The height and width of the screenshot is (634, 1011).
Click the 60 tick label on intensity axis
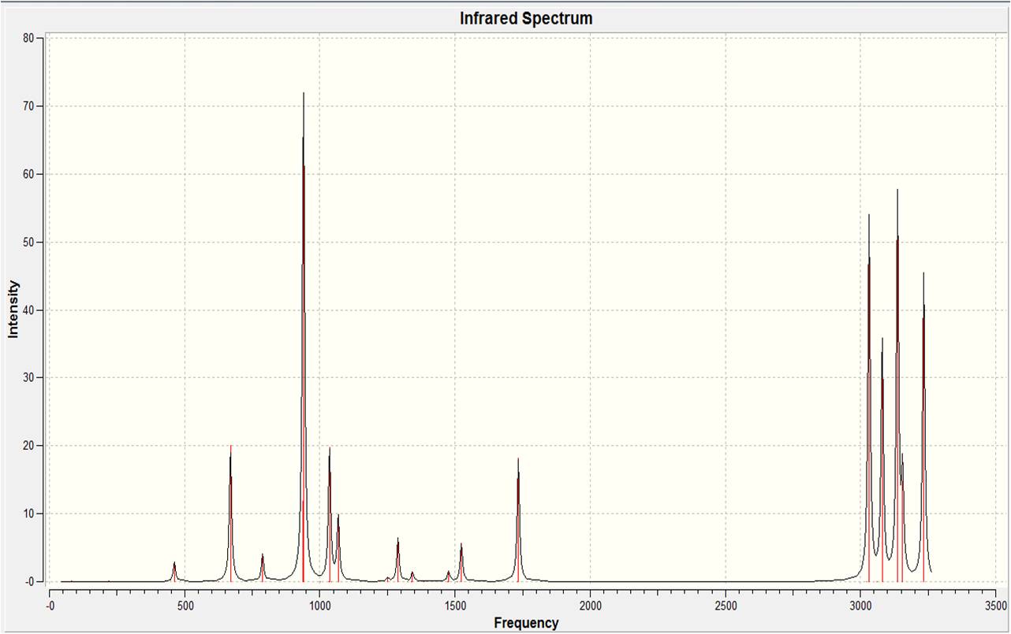point(28,174)
